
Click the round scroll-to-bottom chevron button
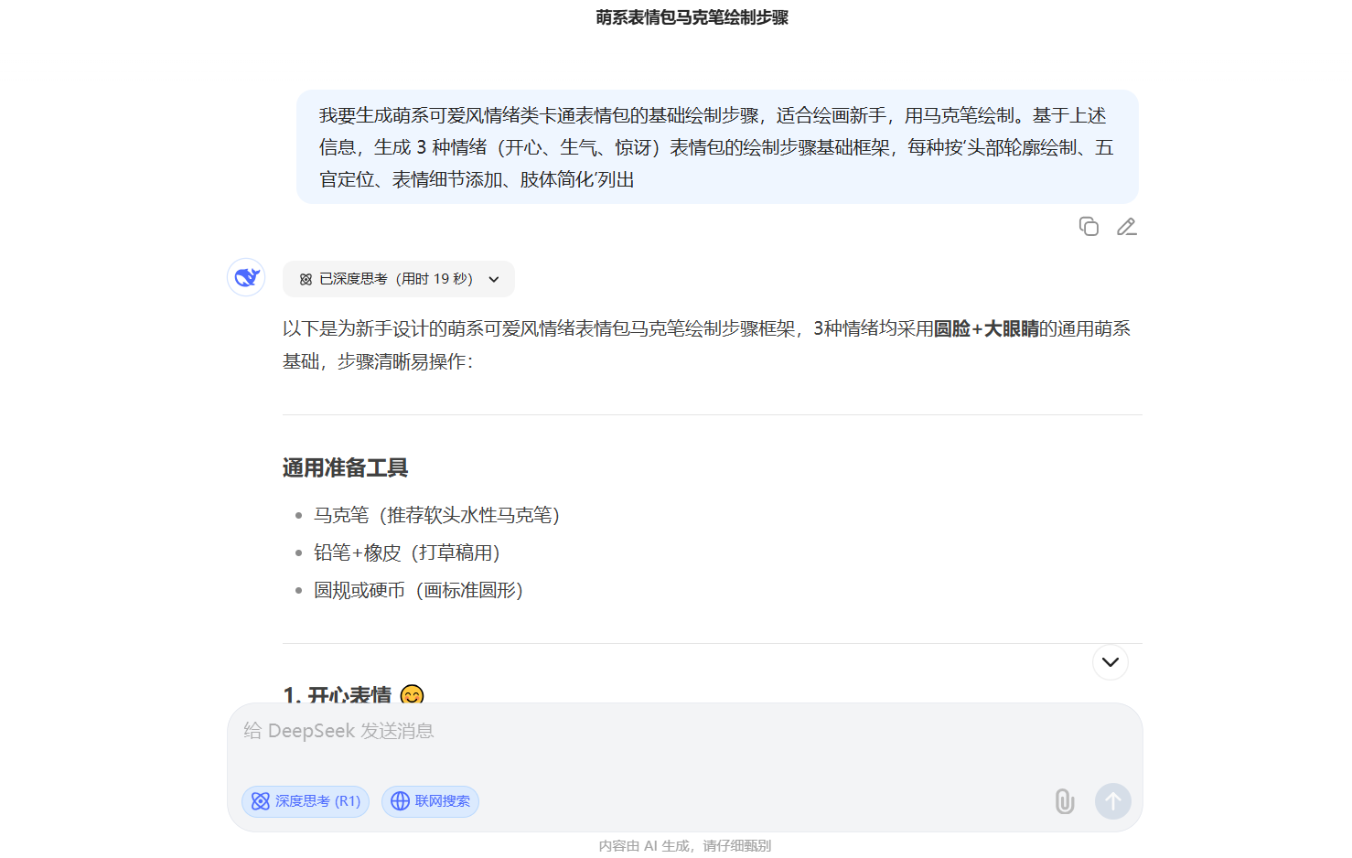1110,662
